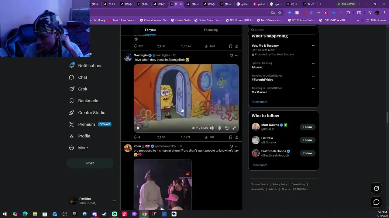This screenshot has width=389, height=218.
Task: Open Chrome media control icon
Action: 370,13
